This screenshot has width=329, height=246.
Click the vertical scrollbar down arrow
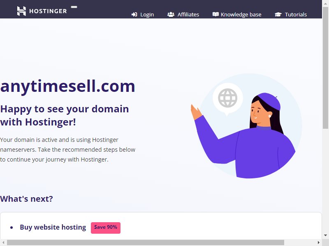point(325,235)
